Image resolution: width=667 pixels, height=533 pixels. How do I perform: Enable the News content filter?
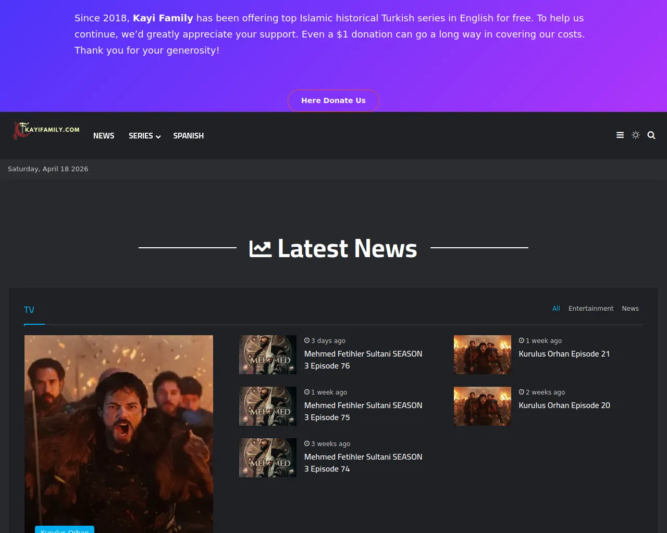point(630,308)
